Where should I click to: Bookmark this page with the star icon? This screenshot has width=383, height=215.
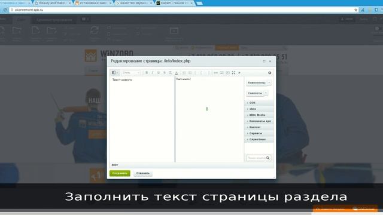pyautogui.click(x=355, y=10)
